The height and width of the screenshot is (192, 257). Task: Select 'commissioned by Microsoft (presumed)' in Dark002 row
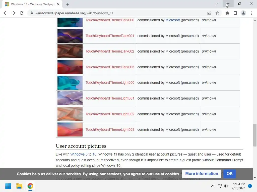[168, 51]
